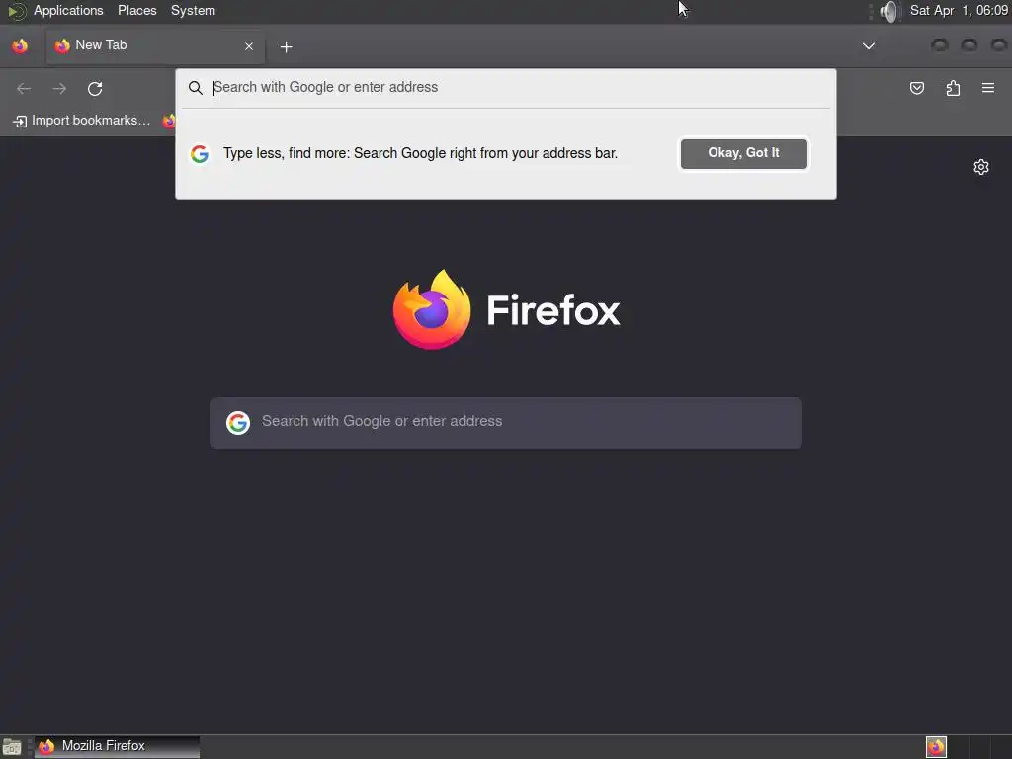
Task: Dismiss the tip with Okay, Got It
Action: [x=743, y=153]
